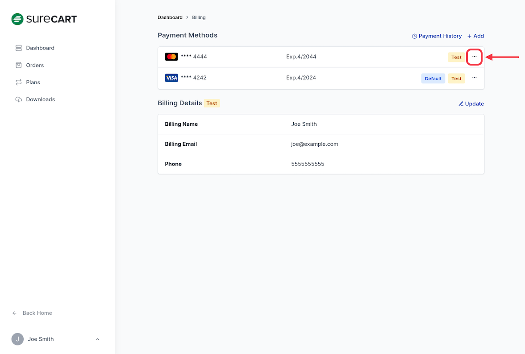
Task: Click Dashboard in the breadcrumb
Action: point(170,17)
